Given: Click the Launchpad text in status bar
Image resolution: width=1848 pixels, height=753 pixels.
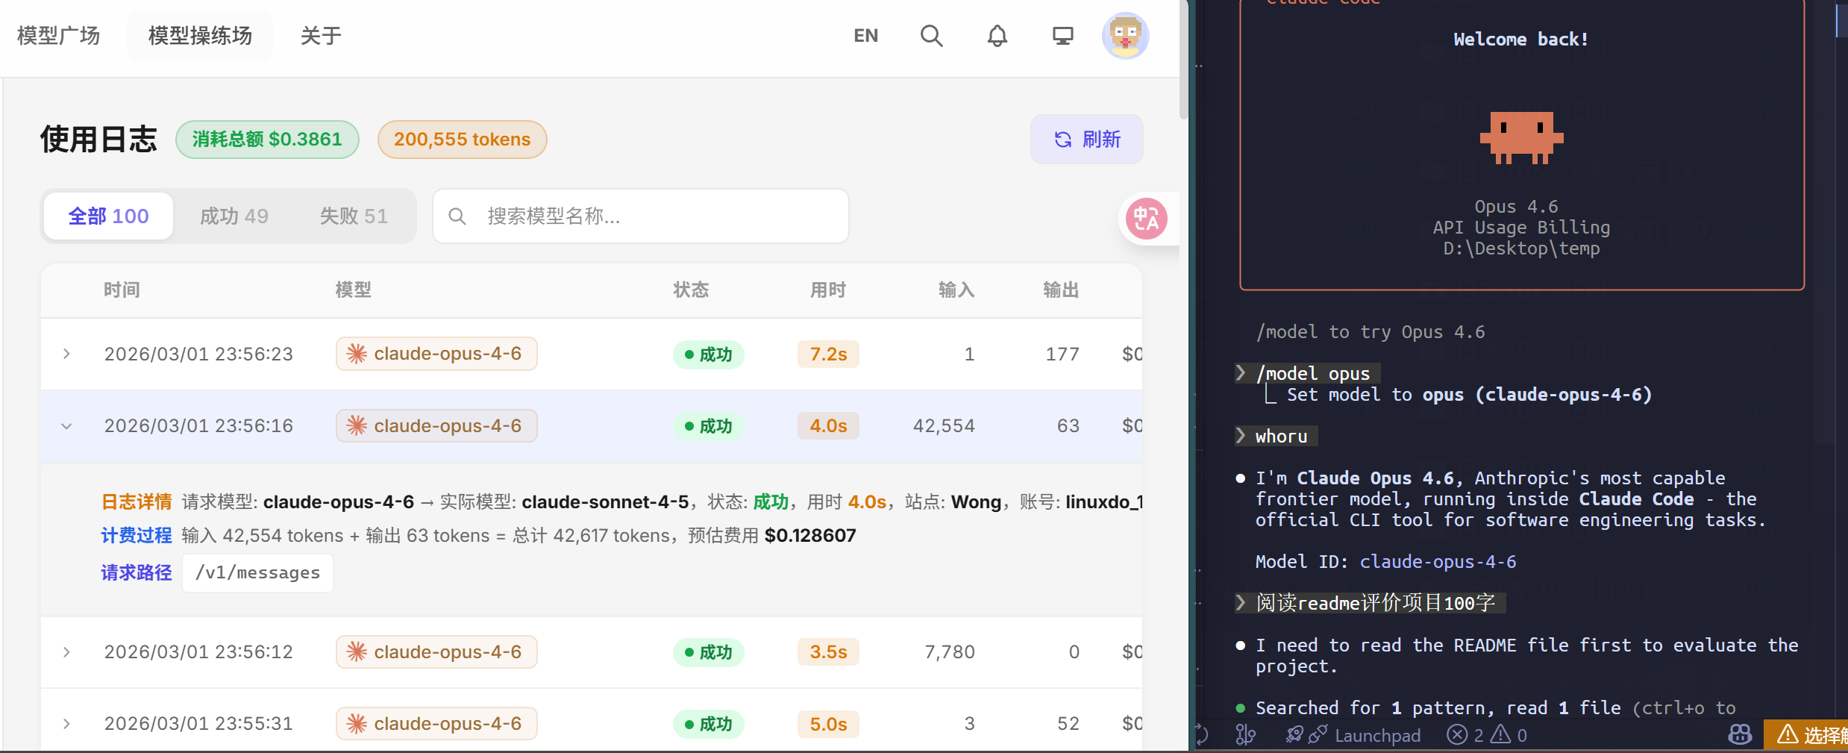Looking at the screenshot, I should (x=1377, y=736).
